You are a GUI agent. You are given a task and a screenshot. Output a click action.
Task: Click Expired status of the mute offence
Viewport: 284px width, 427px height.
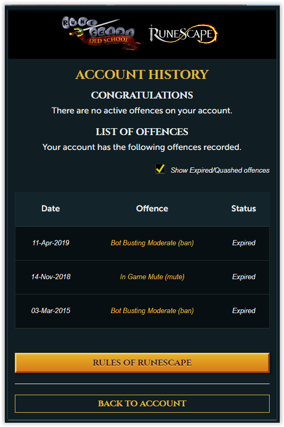(244, 277)
